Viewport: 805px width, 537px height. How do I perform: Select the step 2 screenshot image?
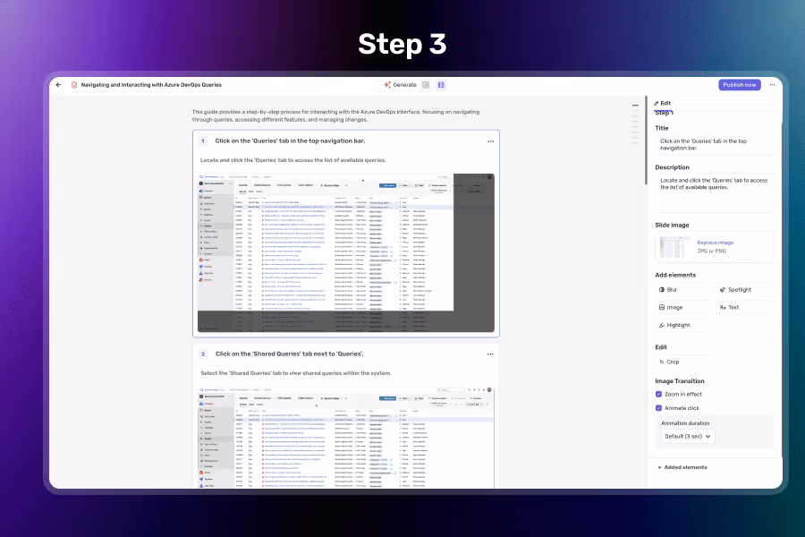(x=346, y=438)
